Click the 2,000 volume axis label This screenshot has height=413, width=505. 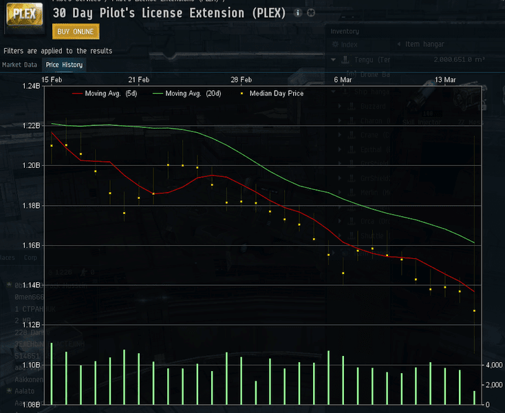pos(494,385)
